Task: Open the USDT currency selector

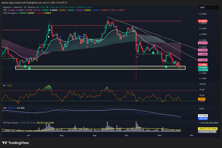Action: point(202,8)
